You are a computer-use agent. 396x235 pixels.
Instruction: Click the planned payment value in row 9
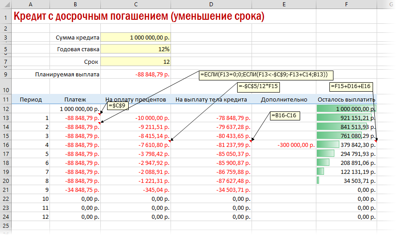click(135, 75)
